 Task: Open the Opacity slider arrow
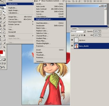coord(100,31)
